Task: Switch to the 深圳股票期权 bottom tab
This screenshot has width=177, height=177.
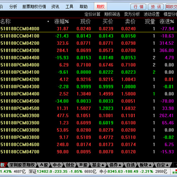Action: (22, 165)
